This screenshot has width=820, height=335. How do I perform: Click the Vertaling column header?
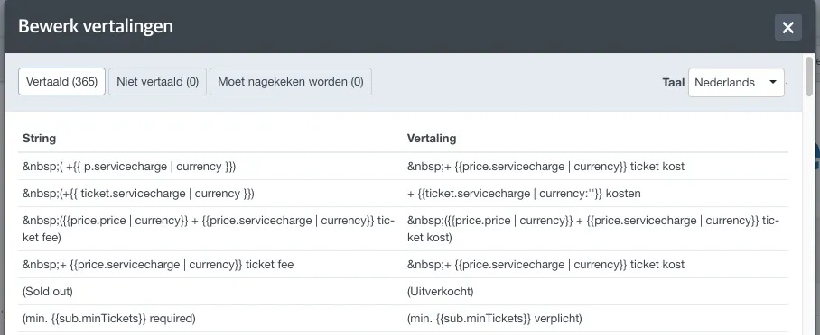432,139
